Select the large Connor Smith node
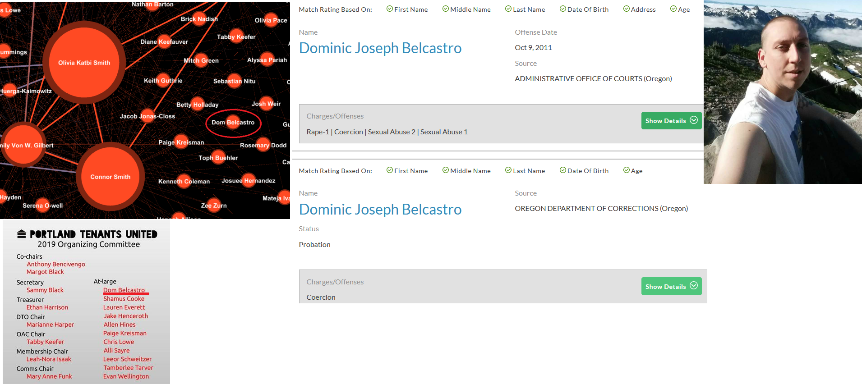 [111, 177]
